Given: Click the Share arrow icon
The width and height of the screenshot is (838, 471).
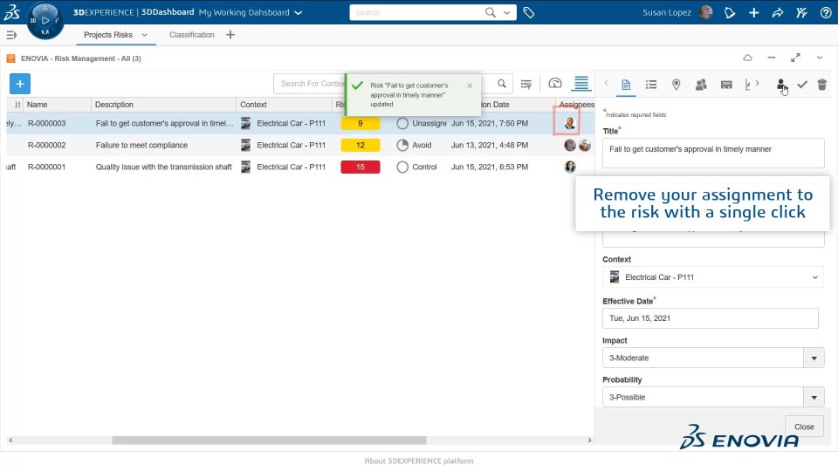Looking at the screenshot, I should [x=778, y=12].
